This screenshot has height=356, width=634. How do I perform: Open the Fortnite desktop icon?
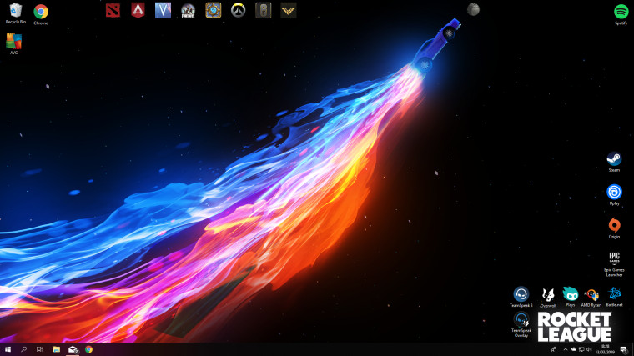click(188, 11)
